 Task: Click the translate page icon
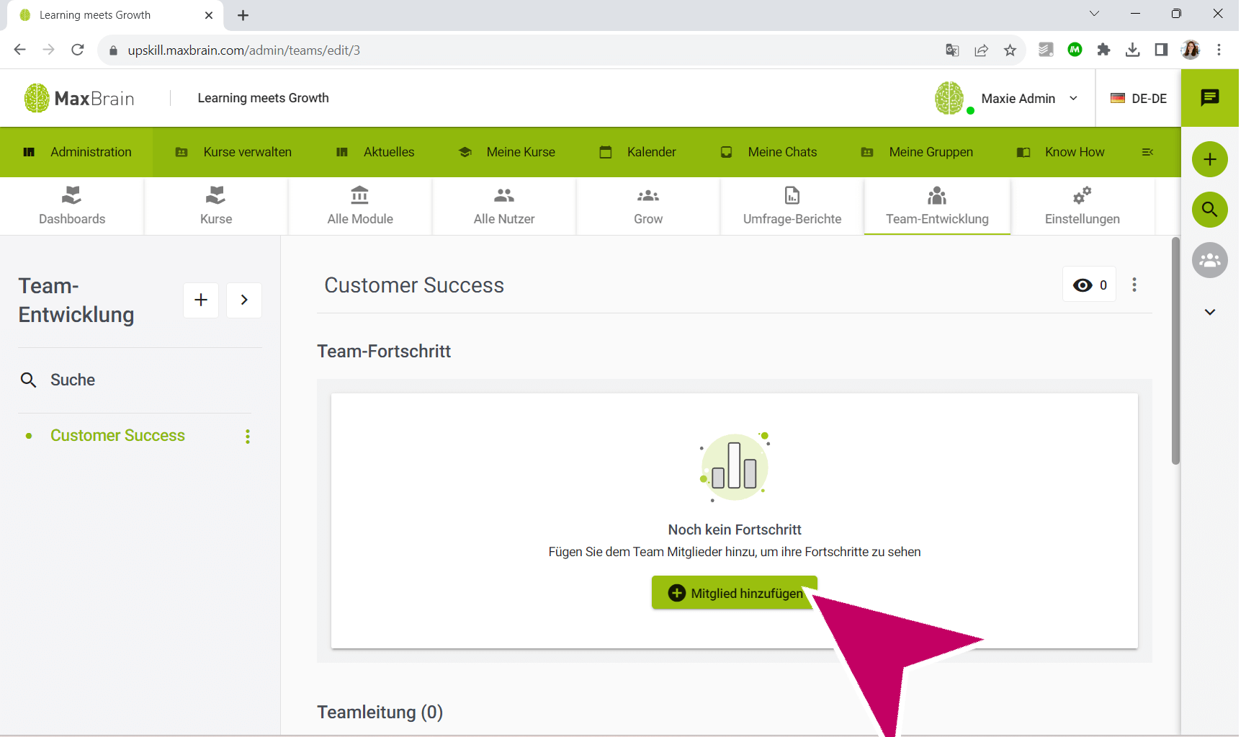coord(952,50)
